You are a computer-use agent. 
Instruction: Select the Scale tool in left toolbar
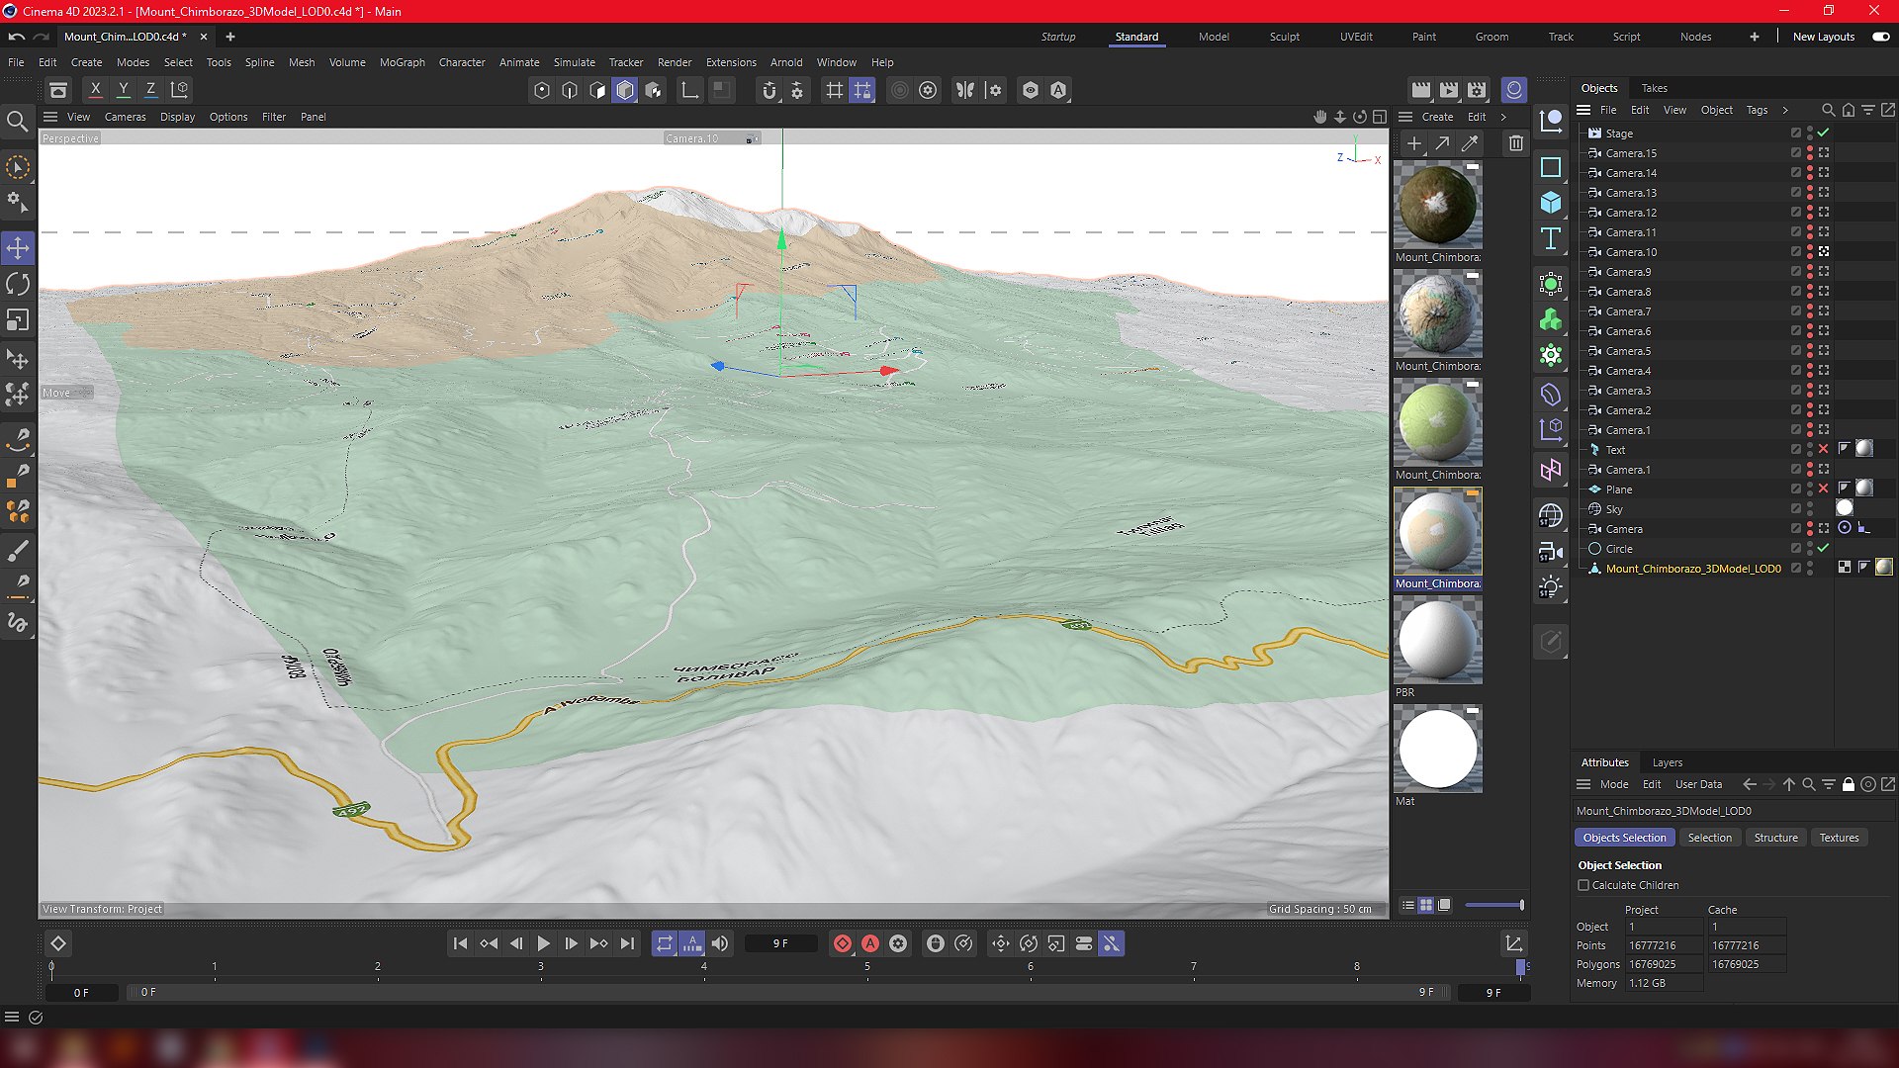pos(18,320)
